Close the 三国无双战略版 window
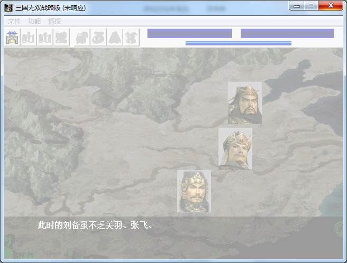This screenshot has height=263, width=347. pyautogui.click(x=331, y=6)
